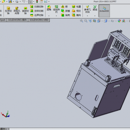Expand the Fillet (圆角) dropdown arrow
Image resolution: width=130 pixels, height=130 pixels.
coord(49,16)
